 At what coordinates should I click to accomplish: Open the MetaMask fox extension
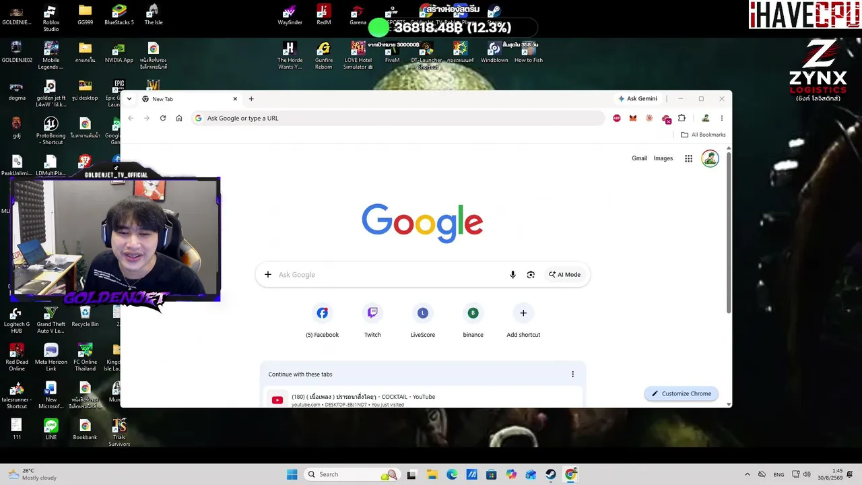point(633,119)
